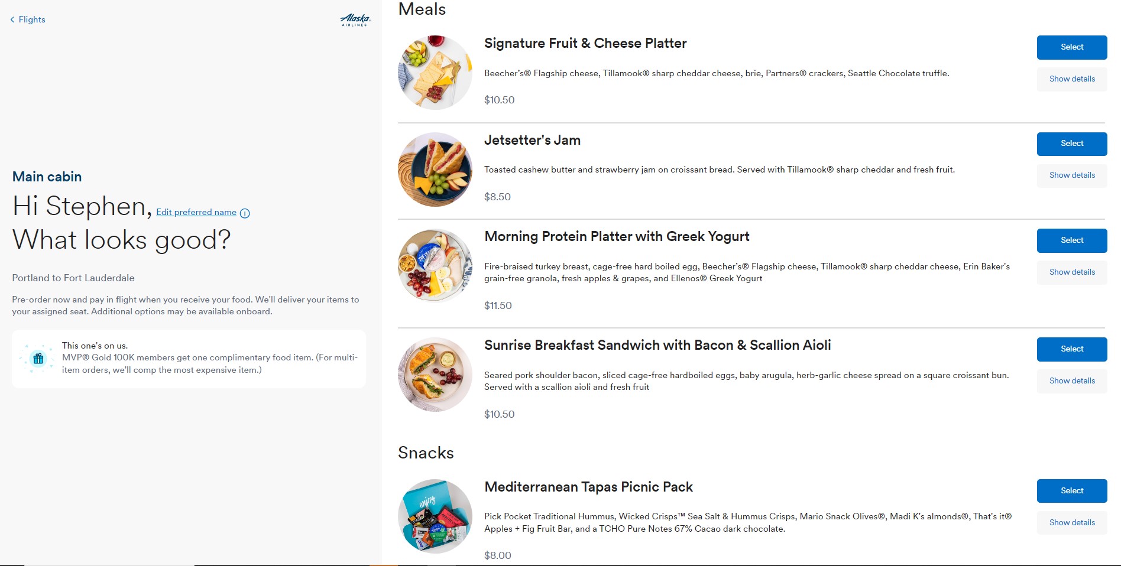This screenshot has height=566, width=1121.
Task: Select Jetsetter's Jam
Action: coord(1071,144)
